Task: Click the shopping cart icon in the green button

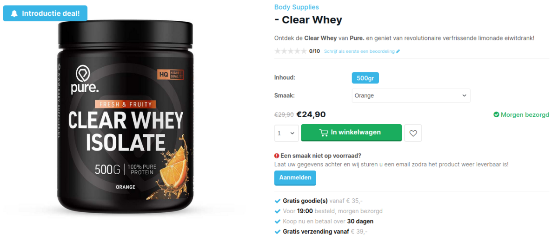Action: tap(324, 133)
